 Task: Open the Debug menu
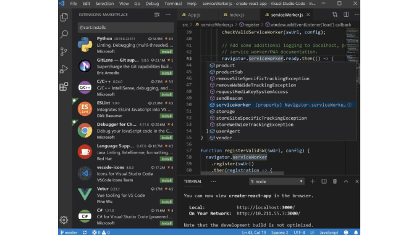(152, 4)
